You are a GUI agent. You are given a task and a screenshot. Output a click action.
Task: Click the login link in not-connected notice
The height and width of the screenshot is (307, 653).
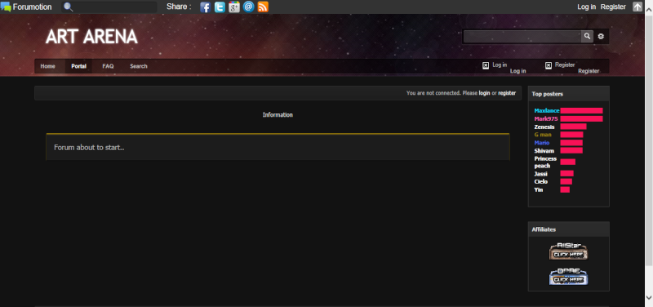[x=484, y=93]
